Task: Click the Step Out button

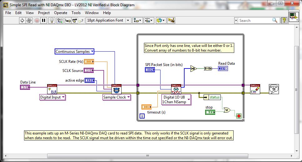Action: coord(81,20)
